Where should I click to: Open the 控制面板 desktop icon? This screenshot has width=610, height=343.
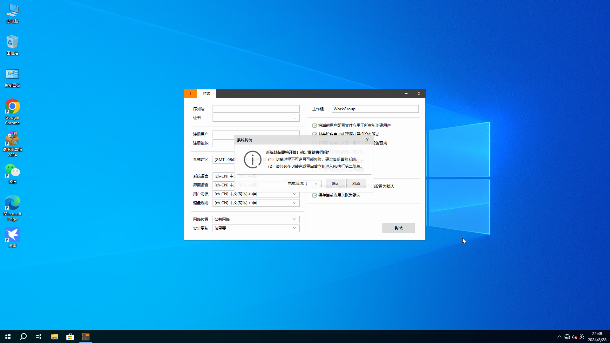click(12, 78)
